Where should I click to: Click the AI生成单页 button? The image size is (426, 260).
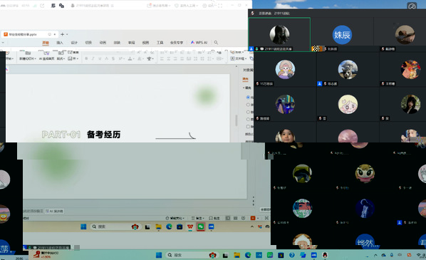click(46, 58)
